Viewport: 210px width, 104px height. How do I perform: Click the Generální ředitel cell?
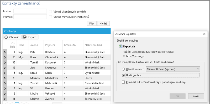[x=97, y=83]
